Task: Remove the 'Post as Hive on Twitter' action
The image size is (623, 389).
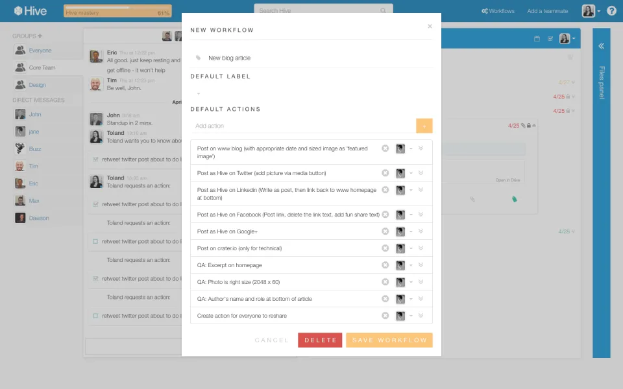Action: [x=385, y=173]
